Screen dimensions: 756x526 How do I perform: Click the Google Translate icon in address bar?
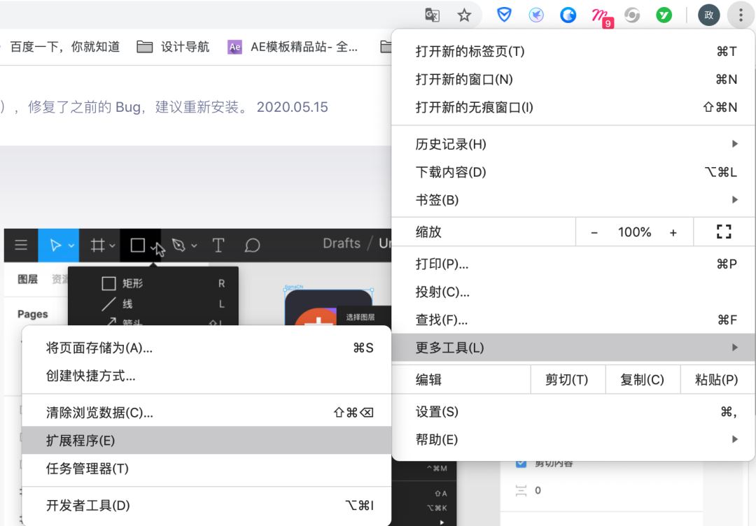click(433, 15)
